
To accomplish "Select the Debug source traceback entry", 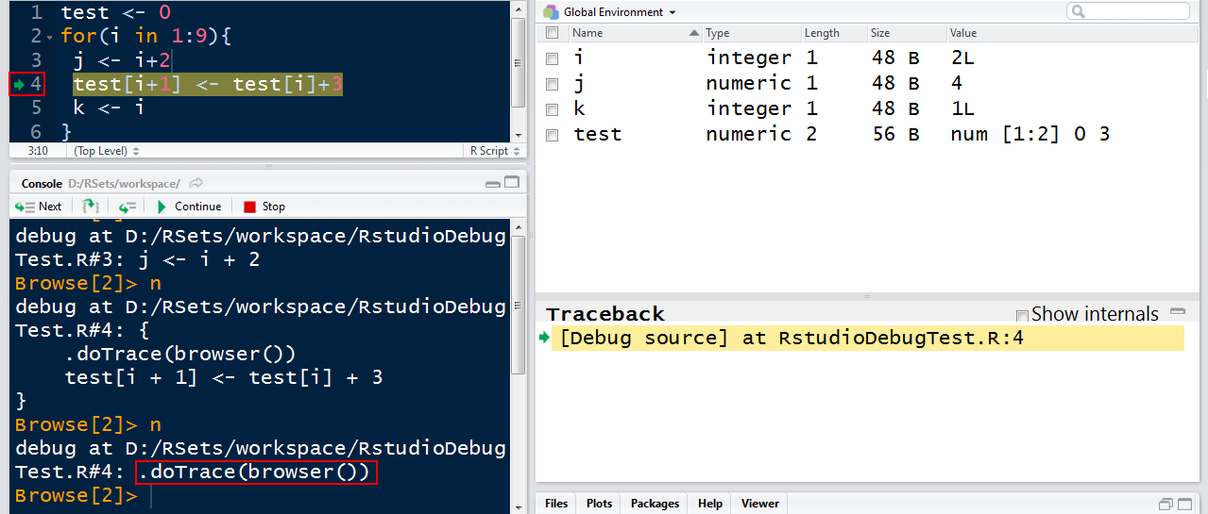I will 867,339.
